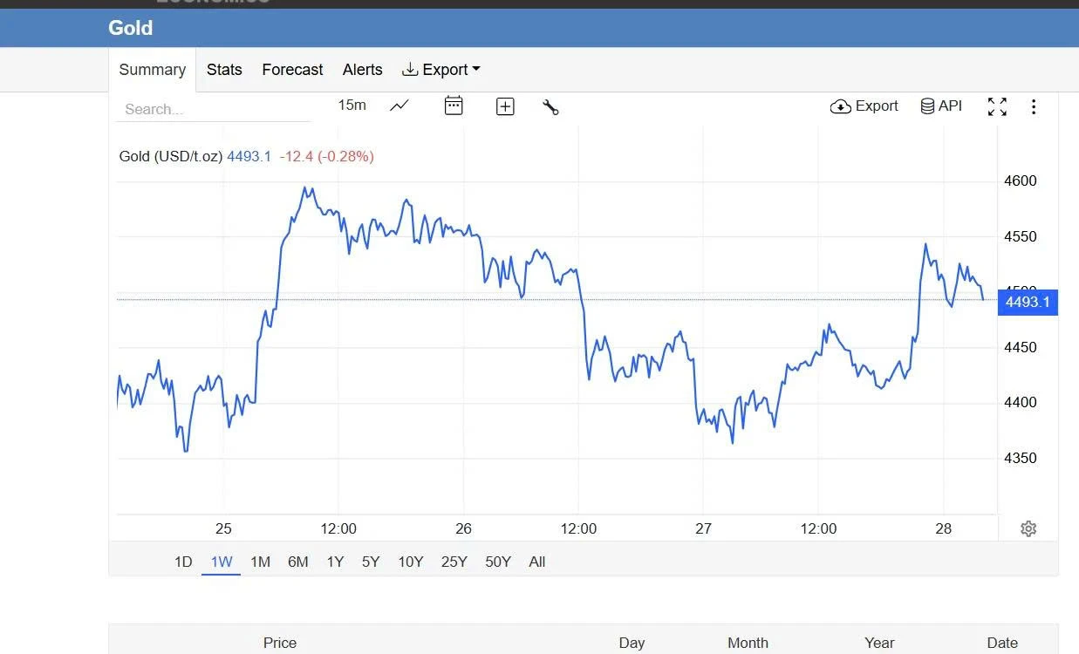1079x654 pixels.
Task: Go to the Alerts tab
Action: pyautogui.click(x=362, y=70)
